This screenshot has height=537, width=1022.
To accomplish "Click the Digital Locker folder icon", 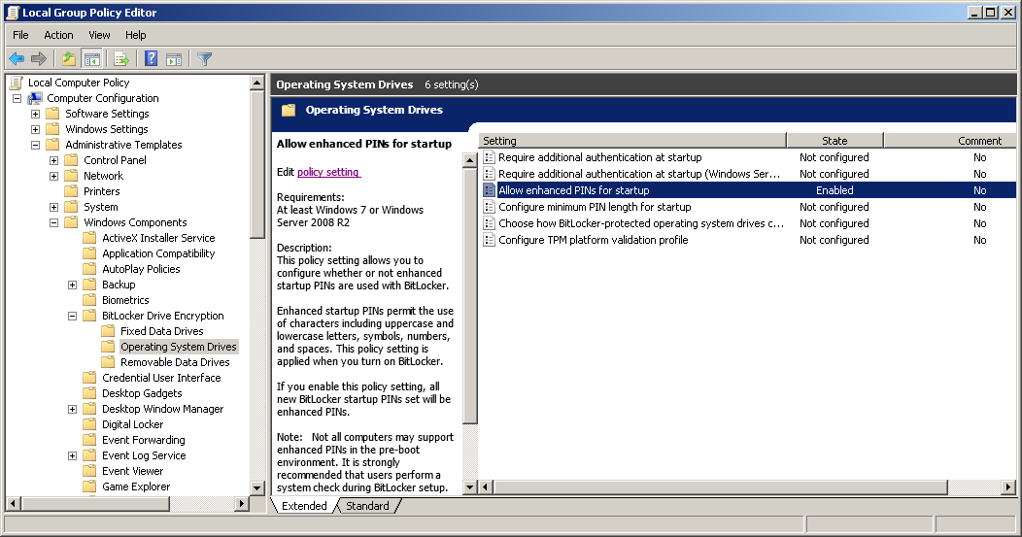I will point(90,424).
